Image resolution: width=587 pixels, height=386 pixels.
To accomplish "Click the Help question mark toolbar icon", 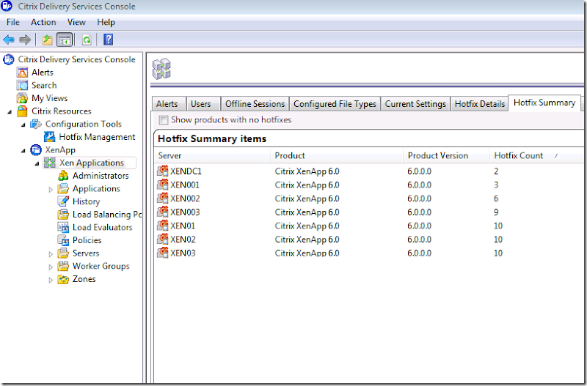I will [x=108, y=40].
